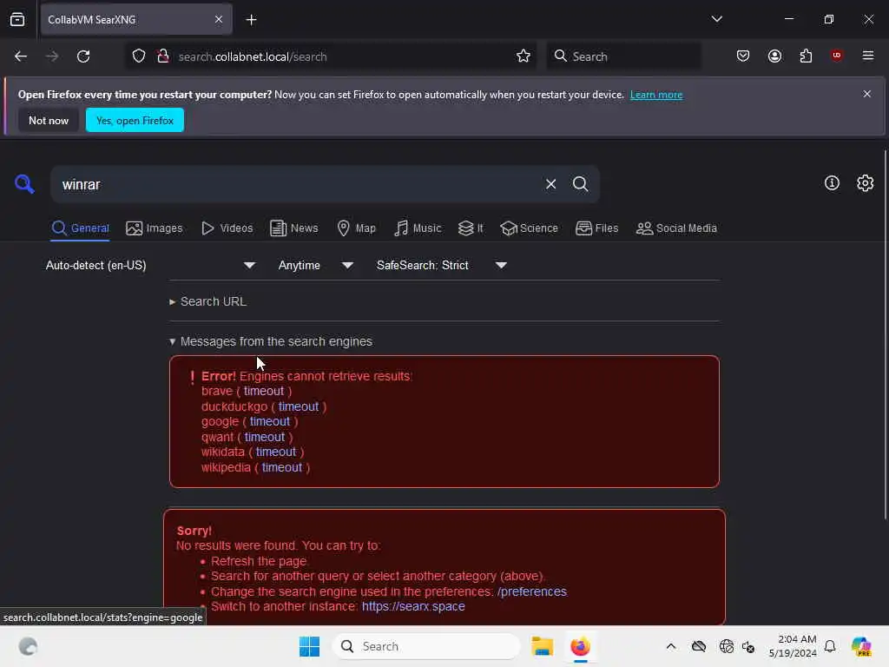Open the SafeSearch: Strict dropdown
889x667 pixels.
[441, 266]
